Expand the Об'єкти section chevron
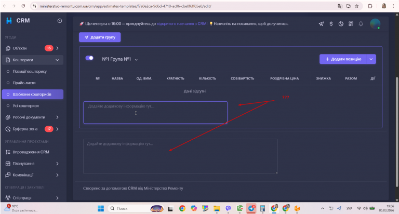Viewport: 399px width, 214px height. coord(57,48)
